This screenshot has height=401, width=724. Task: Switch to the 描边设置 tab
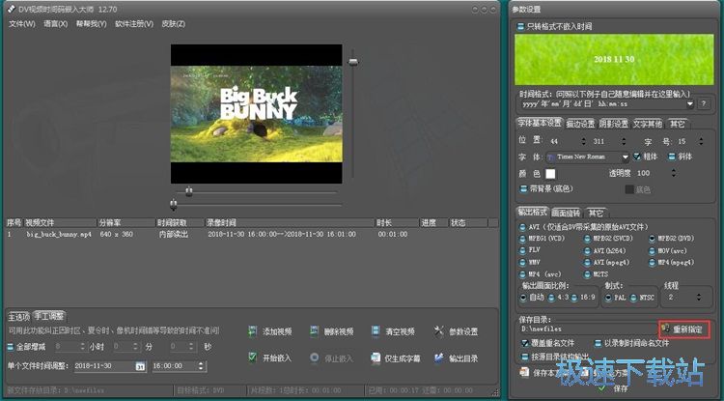point(580,124)
